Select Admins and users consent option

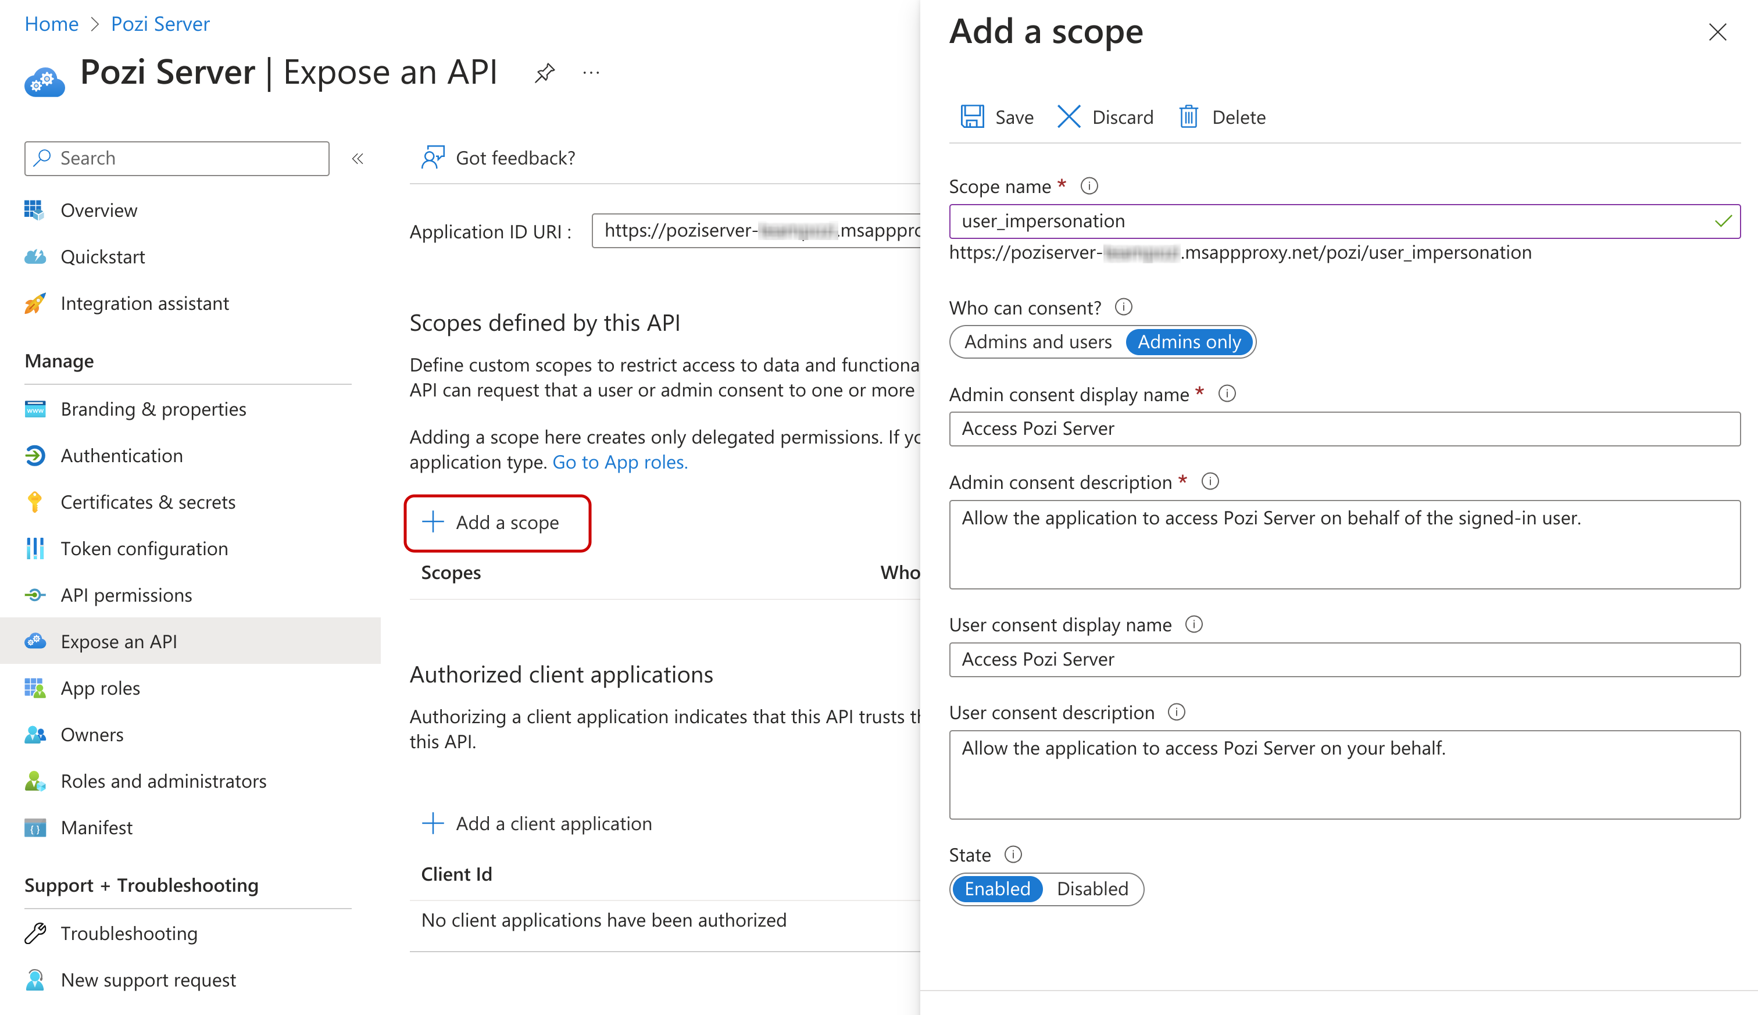point(1037,342)
